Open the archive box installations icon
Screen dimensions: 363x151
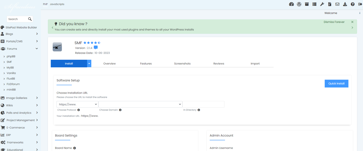click(307, 4)
